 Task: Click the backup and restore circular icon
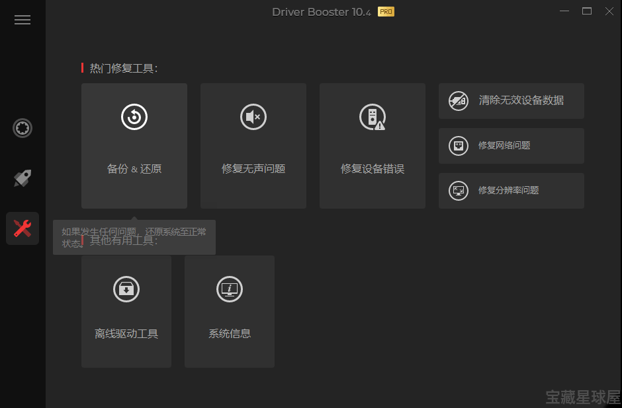[x=134, y=117]
